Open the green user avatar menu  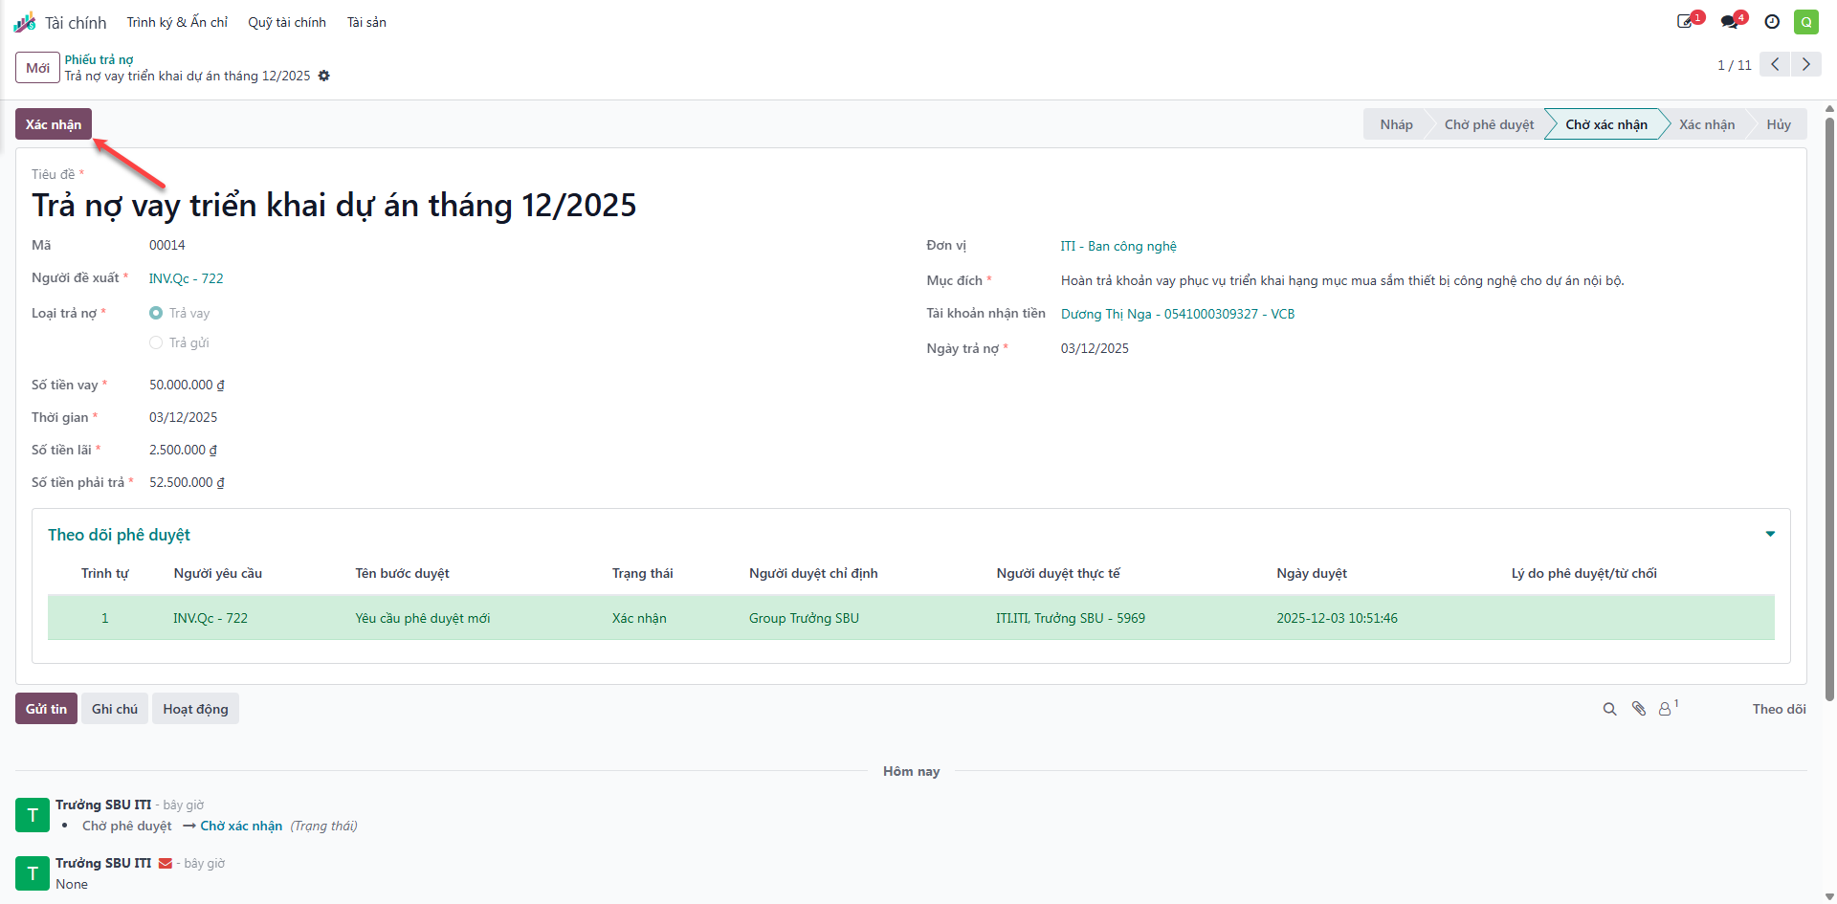coord(1806,22)
